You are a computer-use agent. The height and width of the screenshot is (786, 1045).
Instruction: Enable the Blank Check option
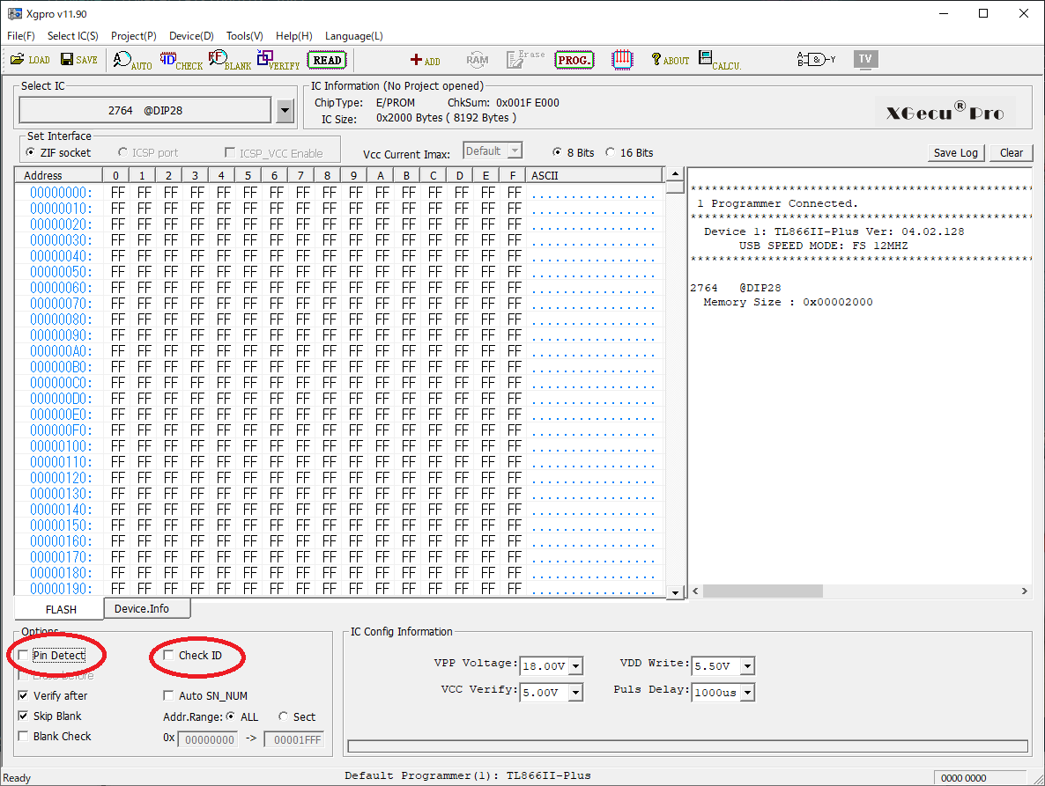23,736
